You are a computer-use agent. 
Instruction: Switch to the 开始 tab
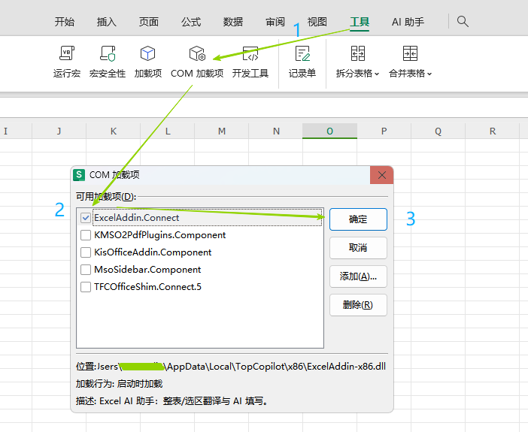tap(65, 22)
